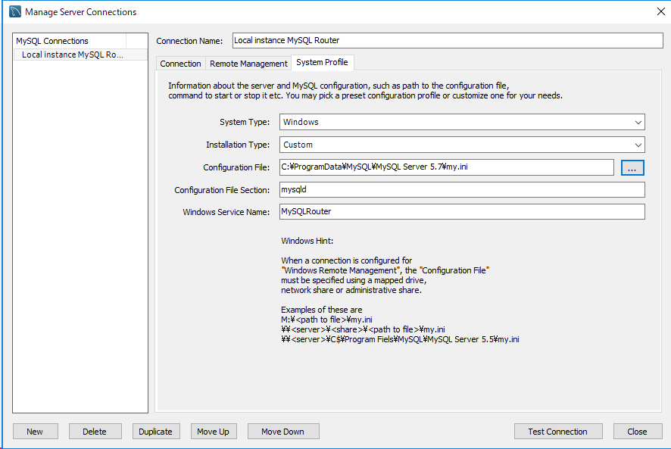Click the Windows Service Name field
Image resolution: width=671 pixels, height=449 pixels.
462,211
